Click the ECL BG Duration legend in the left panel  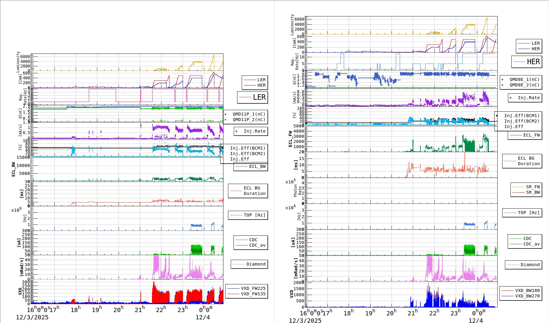pos(248,191)
